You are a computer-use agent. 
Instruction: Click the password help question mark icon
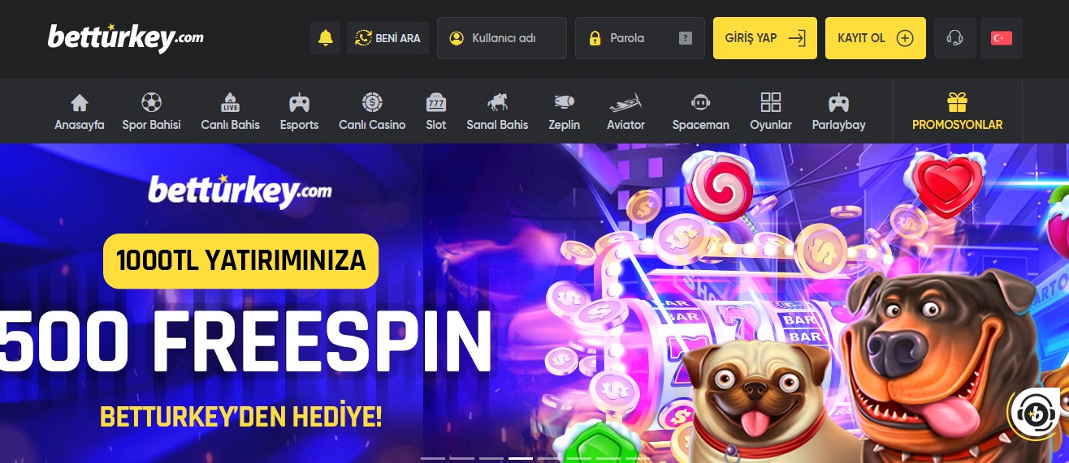686,38
